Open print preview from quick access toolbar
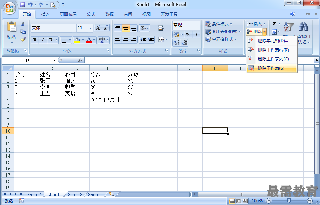The image size is (320, 205). (53, 5)
